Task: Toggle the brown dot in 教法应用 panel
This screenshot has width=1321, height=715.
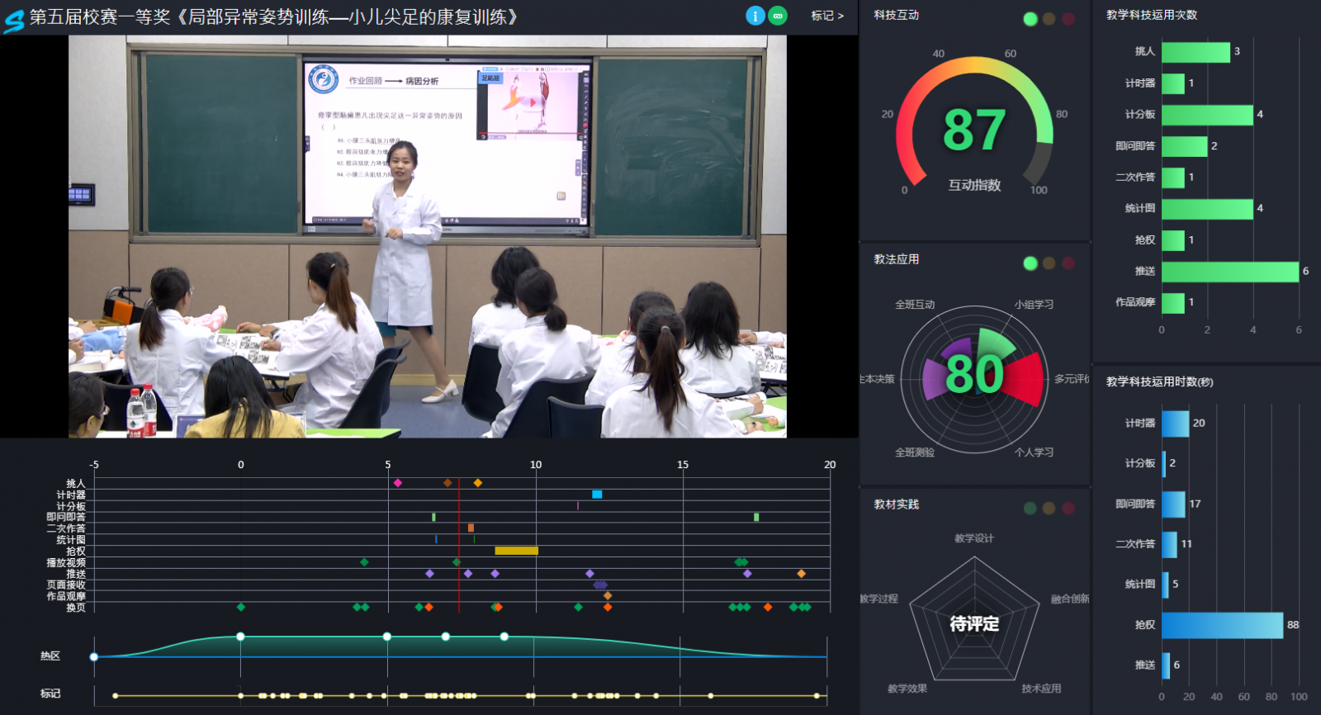Action: pos(1049,263)
